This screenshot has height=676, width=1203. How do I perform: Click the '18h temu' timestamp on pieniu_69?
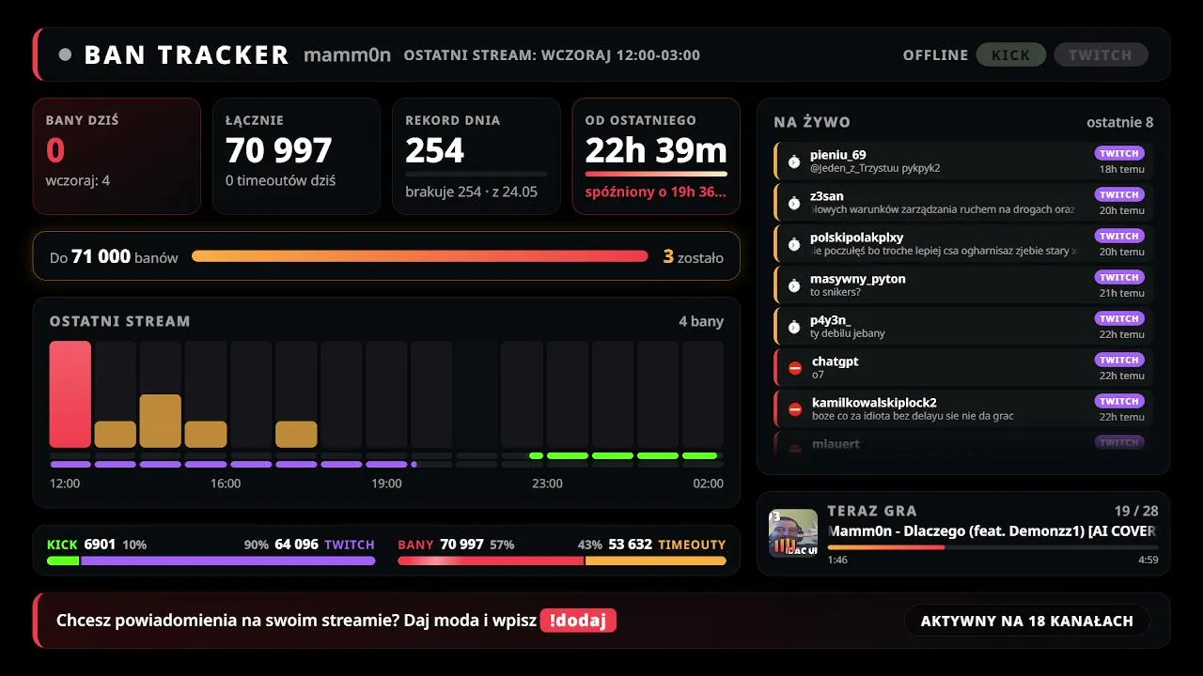coord(1122,169)
